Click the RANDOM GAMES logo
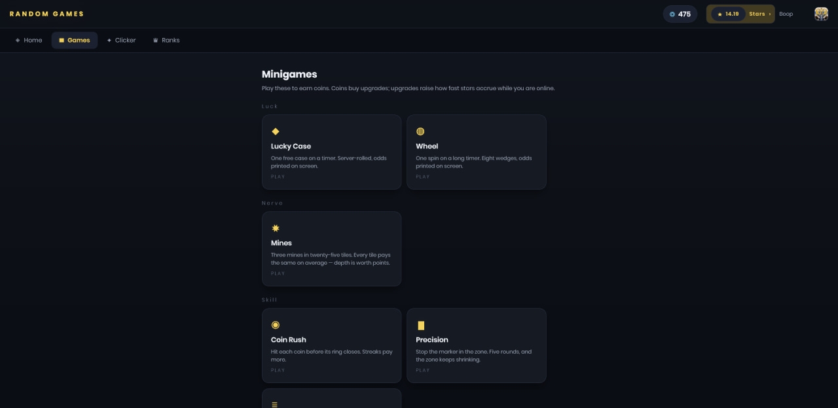Viewport: 838px width, 408px height. pos(46,14)
